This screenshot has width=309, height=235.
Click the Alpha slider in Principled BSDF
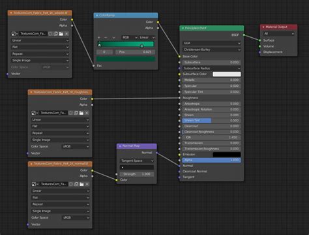point(211,160)
